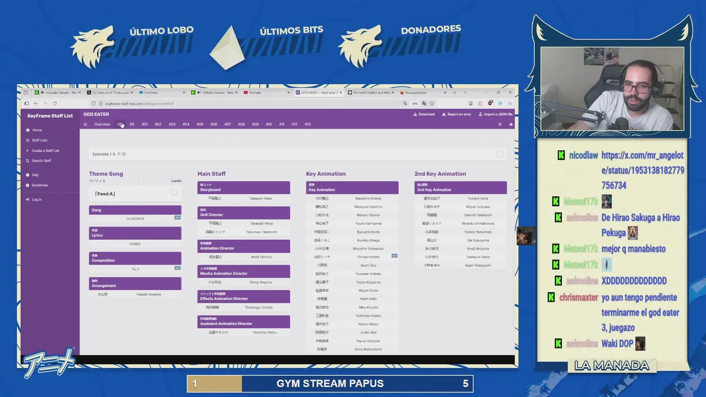Click Yuuko Kamiyama in Key Animation

(368, 223)
